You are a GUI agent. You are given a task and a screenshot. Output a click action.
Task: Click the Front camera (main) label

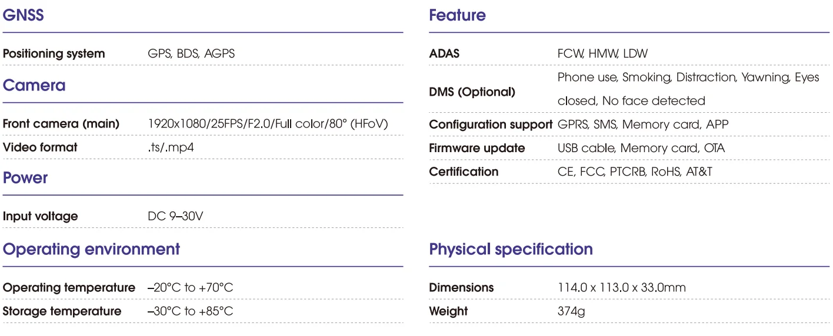(x=61, y=124)
